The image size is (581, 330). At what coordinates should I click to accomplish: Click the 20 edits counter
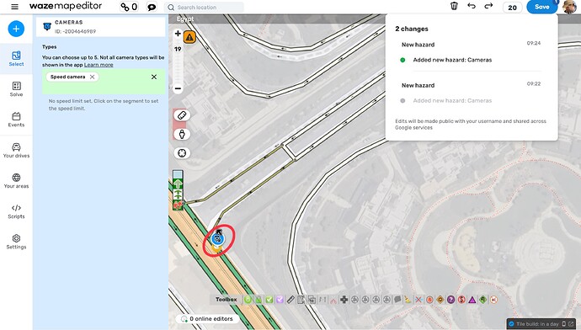tap(513, 8)
